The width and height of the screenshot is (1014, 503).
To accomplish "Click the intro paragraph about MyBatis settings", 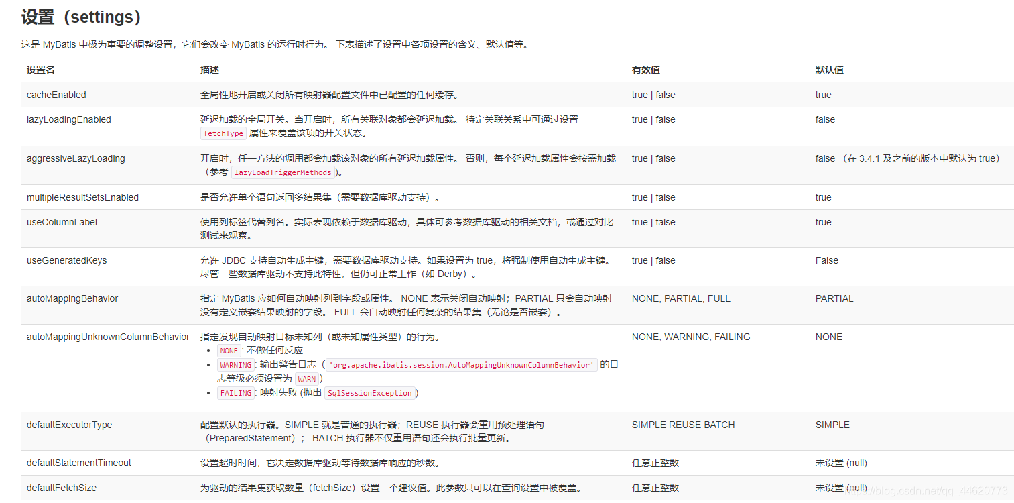I will point(277,45).
